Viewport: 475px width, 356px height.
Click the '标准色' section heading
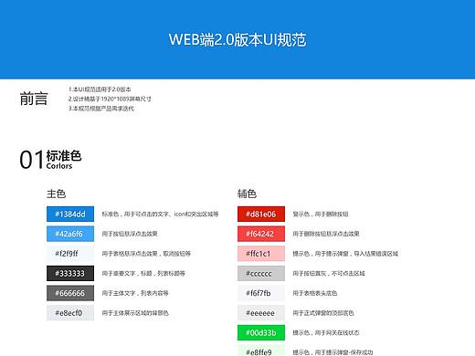[64, 155]
